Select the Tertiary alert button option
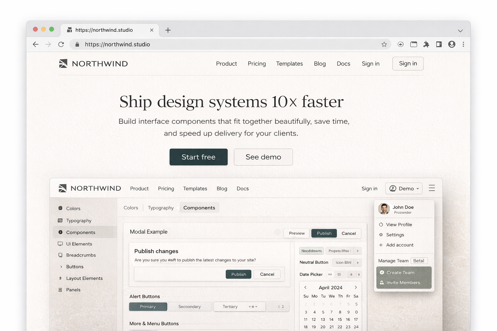Viewport: 497px width, 331px height. coord(230,306)
